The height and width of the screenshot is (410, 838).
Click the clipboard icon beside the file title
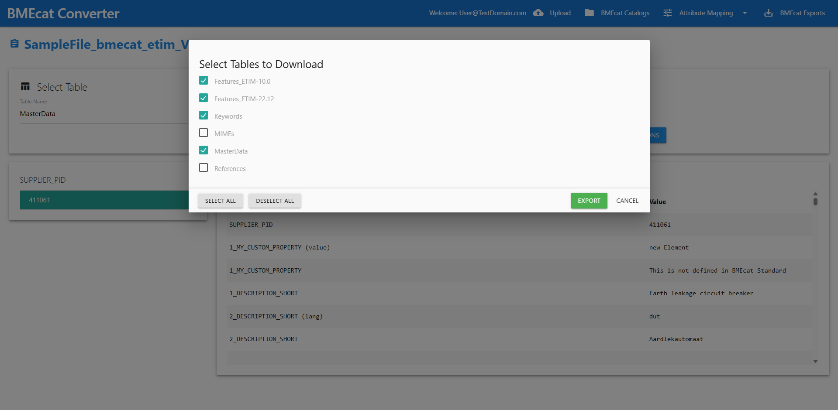click(14, 44)
